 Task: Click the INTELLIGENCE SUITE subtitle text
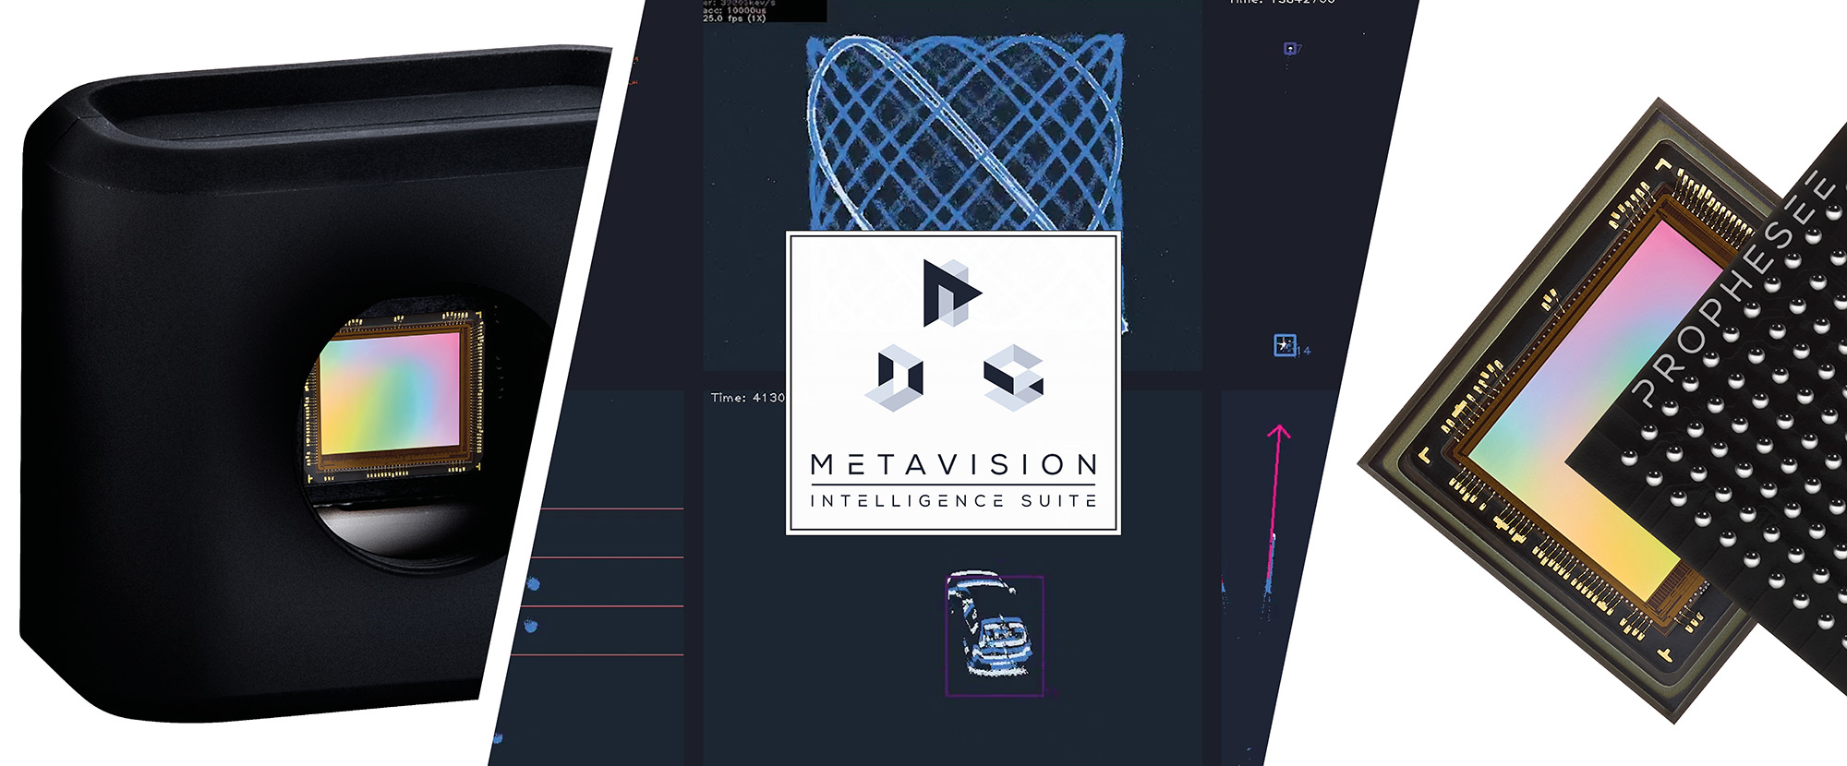(x=954, y=501)
